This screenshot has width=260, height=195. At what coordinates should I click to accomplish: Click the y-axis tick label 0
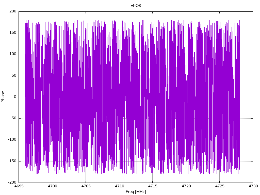(15, 97)
